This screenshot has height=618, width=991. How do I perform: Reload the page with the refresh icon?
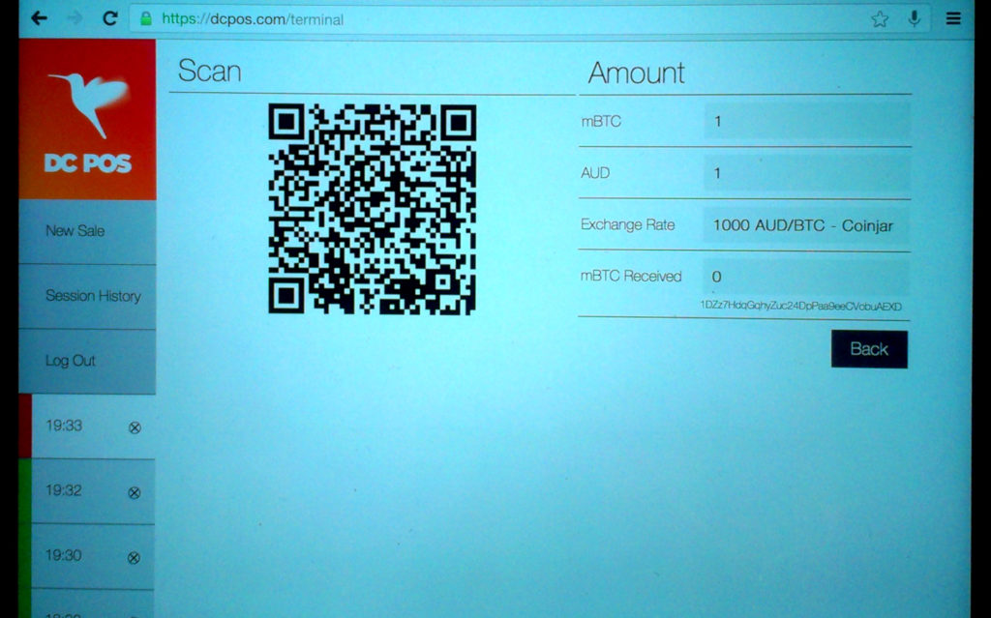(110, 18)
